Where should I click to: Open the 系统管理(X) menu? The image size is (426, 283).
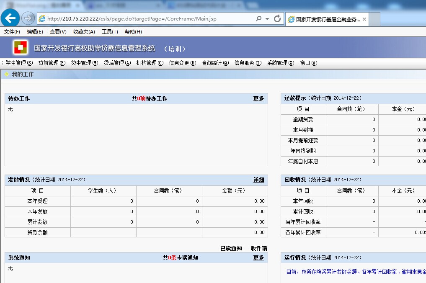coord(281,63)
